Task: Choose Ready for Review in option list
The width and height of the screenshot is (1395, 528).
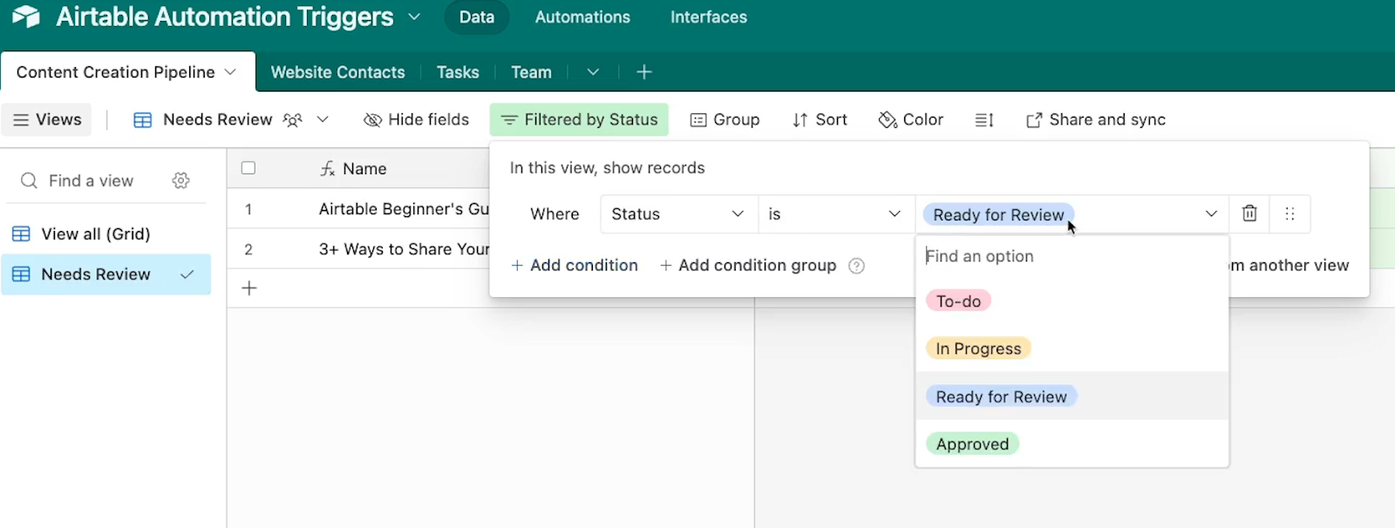Action: [x=1002, y=396]
